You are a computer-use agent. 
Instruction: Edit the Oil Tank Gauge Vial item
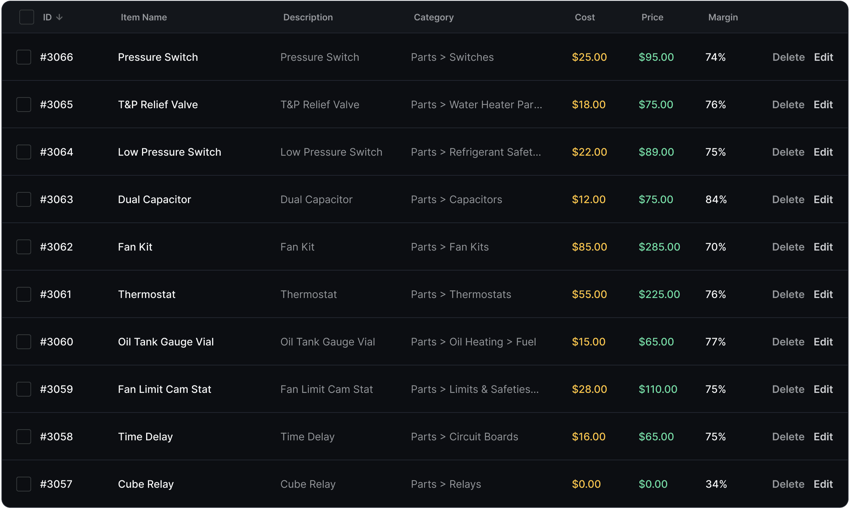coord(823,341)
